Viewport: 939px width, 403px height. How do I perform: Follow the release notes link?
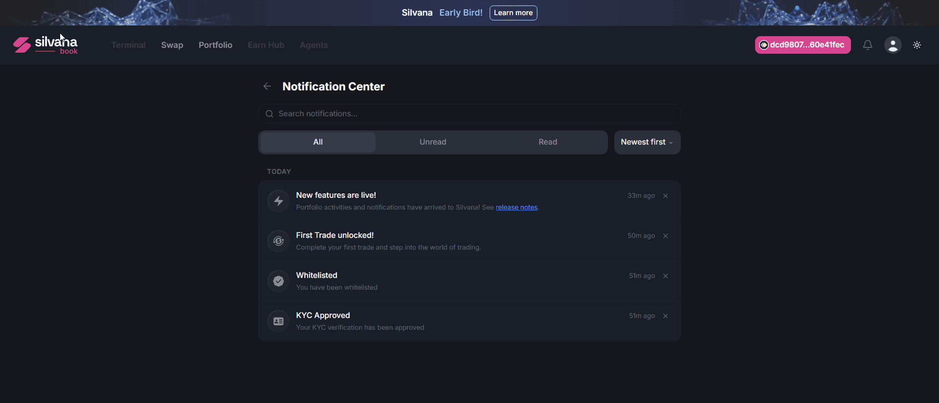[x=516, y=208]
